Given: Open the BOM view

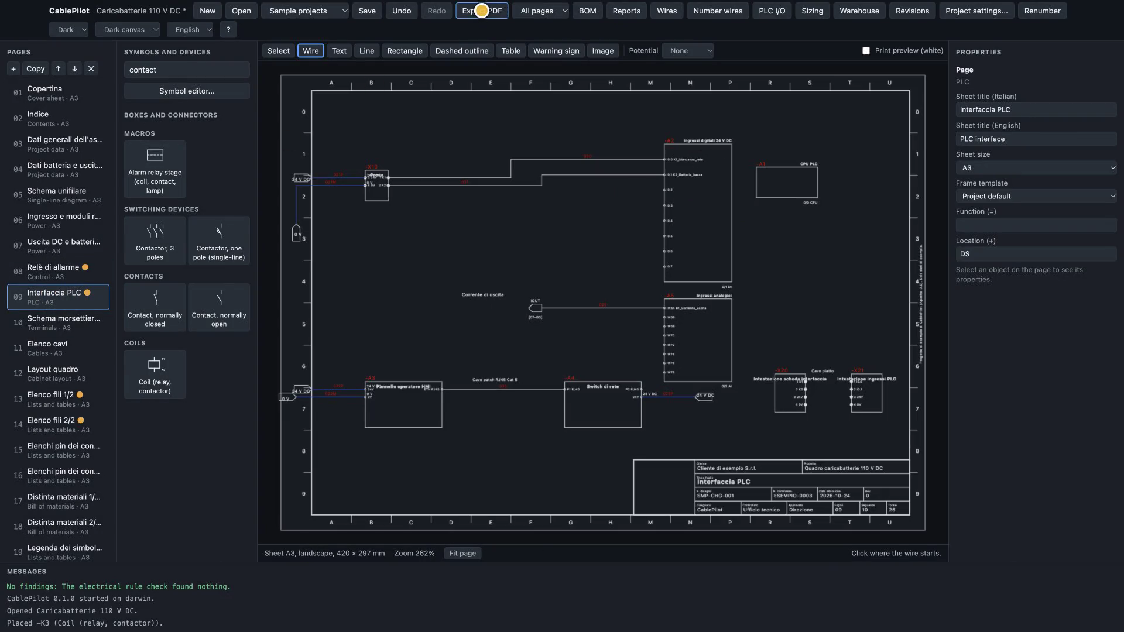Looking at the screenshot, I should [588, 11].
